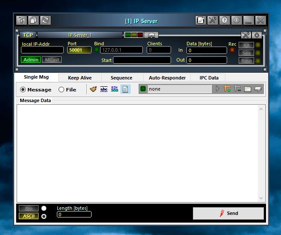Click the broom clear message icon
Viewport: 281px width, 235px height.
click(x=93, y=89)
